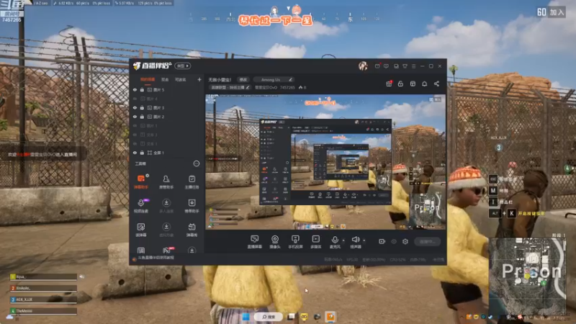Show the hidden 图片 4 layer
This screenshot has width=576, height=324.
coord(135,99)
